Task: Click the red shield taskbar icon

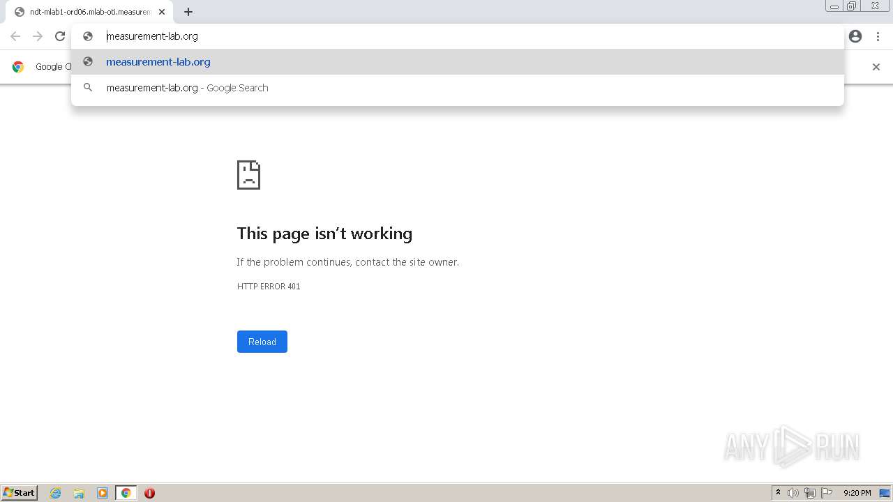Action: point(149,493)
